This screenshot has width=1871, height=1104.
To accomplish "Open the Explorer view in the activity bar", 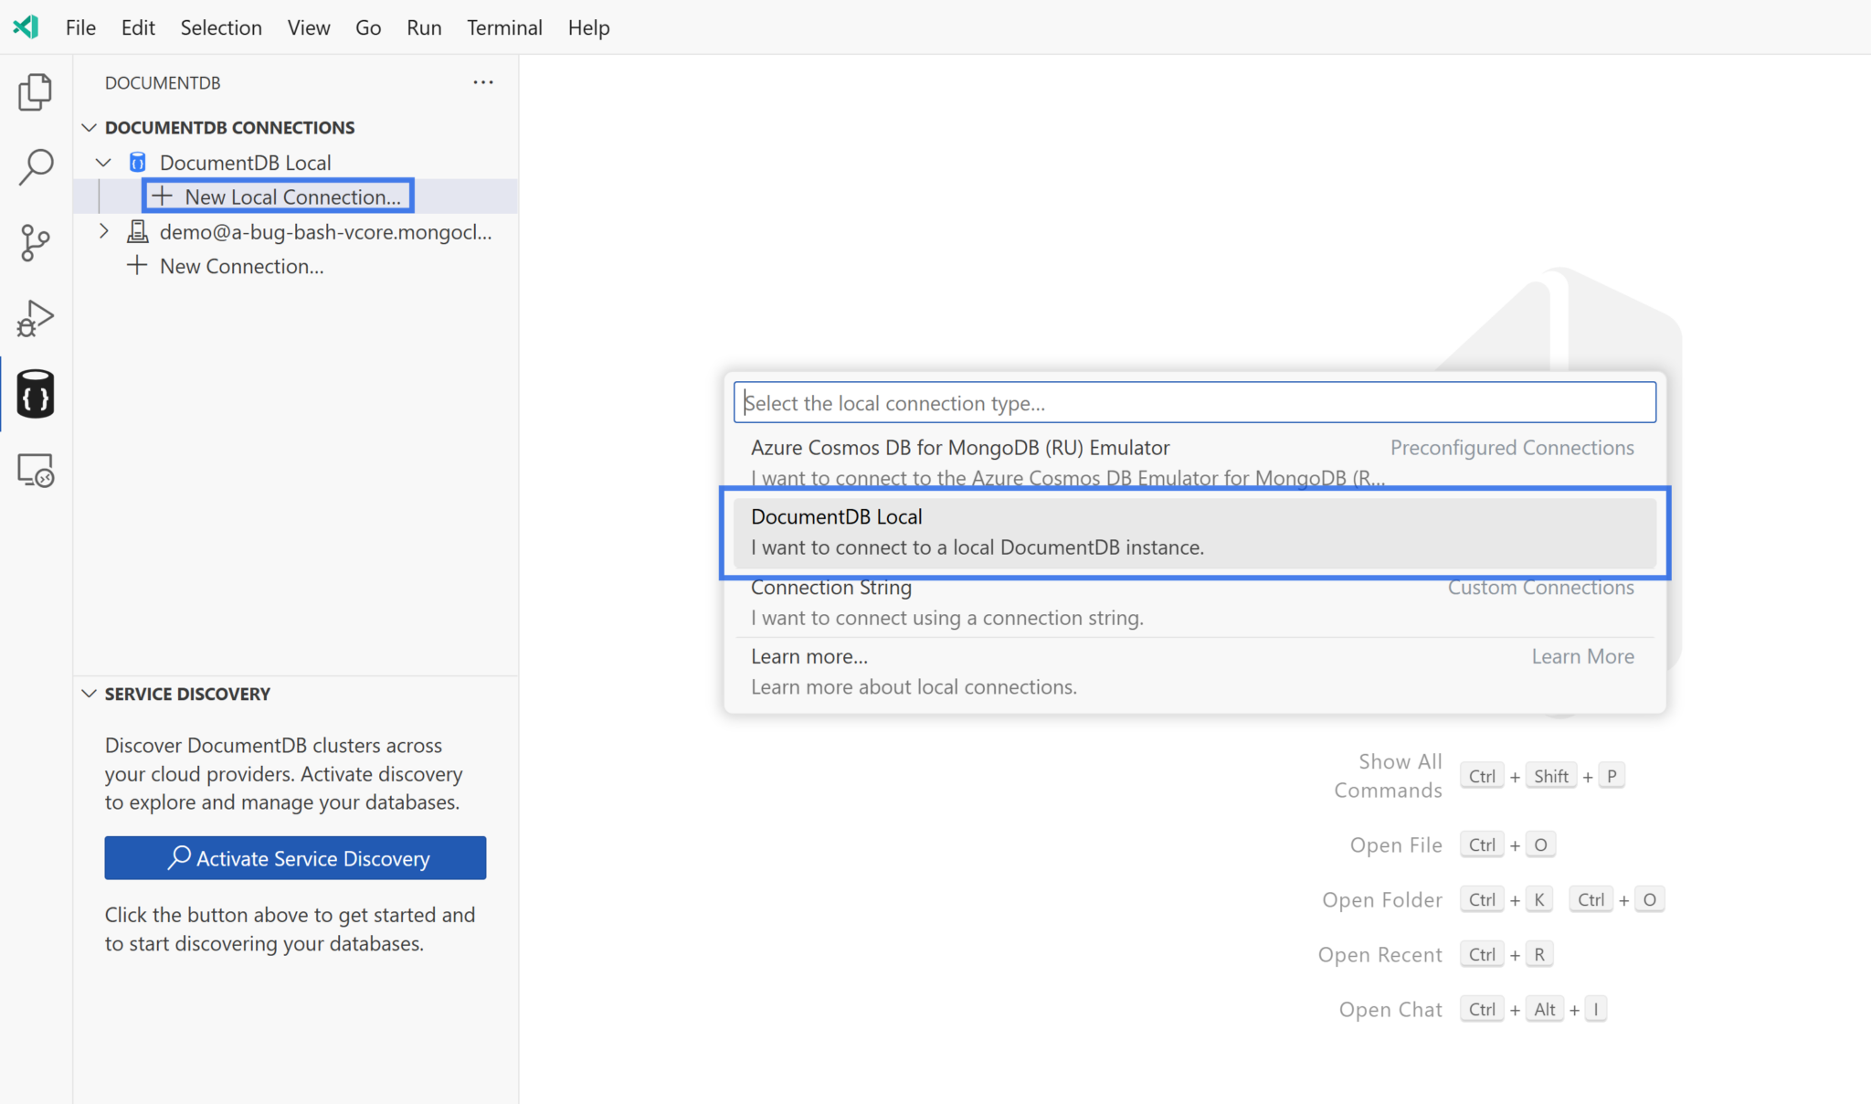I will pos(35,91).
